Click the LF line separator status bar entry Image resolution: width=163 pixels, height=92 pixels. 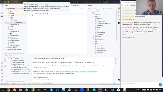coord(105,83)
